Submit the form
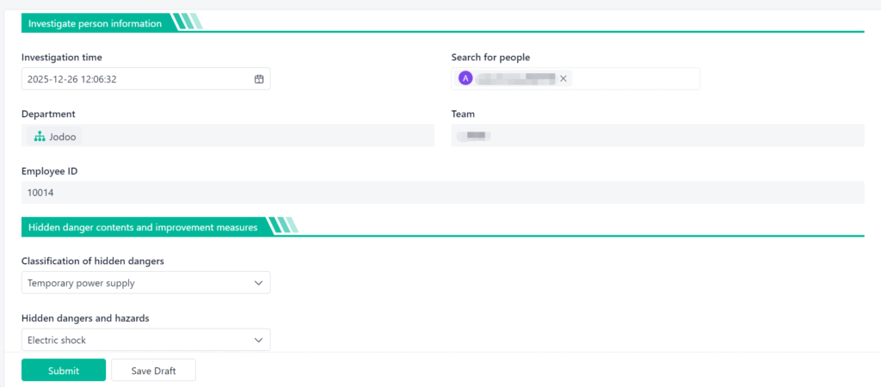The height and width of the screenshot is (387, 881). point(64,371)
